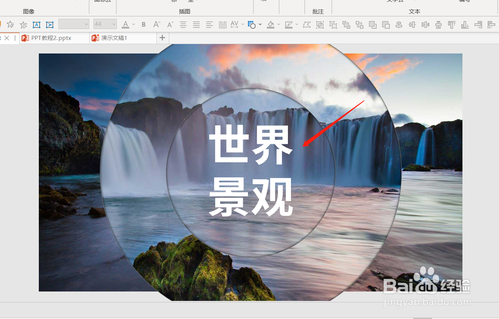
Task: Click the 图像 ribbon group label
Action: click(29, 12)
